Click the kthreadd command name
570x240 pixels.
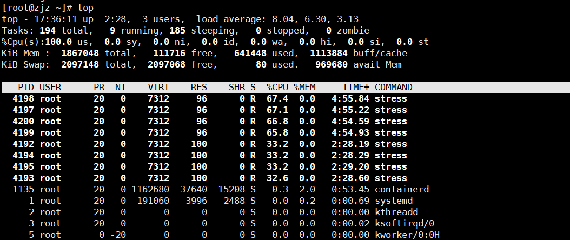pyautogui.click(x=396, y=212)
